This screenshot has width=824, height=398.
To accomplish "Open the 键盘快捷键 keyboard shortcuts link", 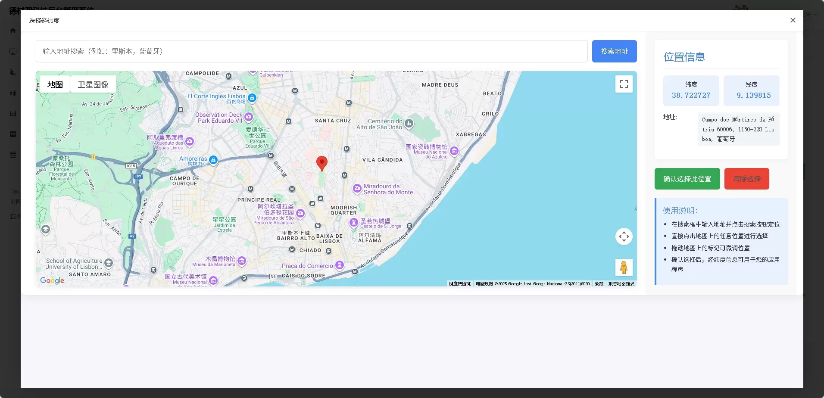I will coord(459,284).
